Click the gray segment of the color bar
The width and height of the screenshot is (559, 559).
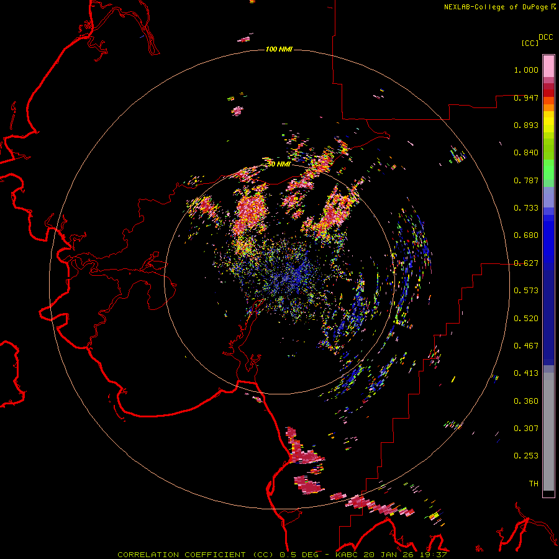[548, 432]
